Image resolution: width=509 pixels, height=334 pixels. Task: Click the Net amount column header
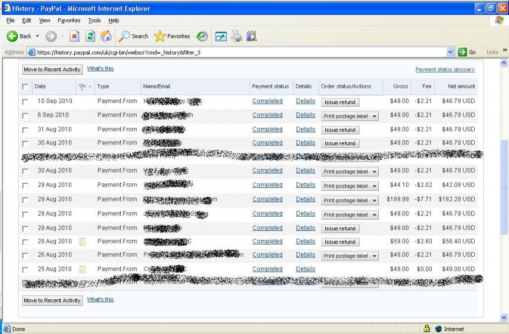pos(461,87)
